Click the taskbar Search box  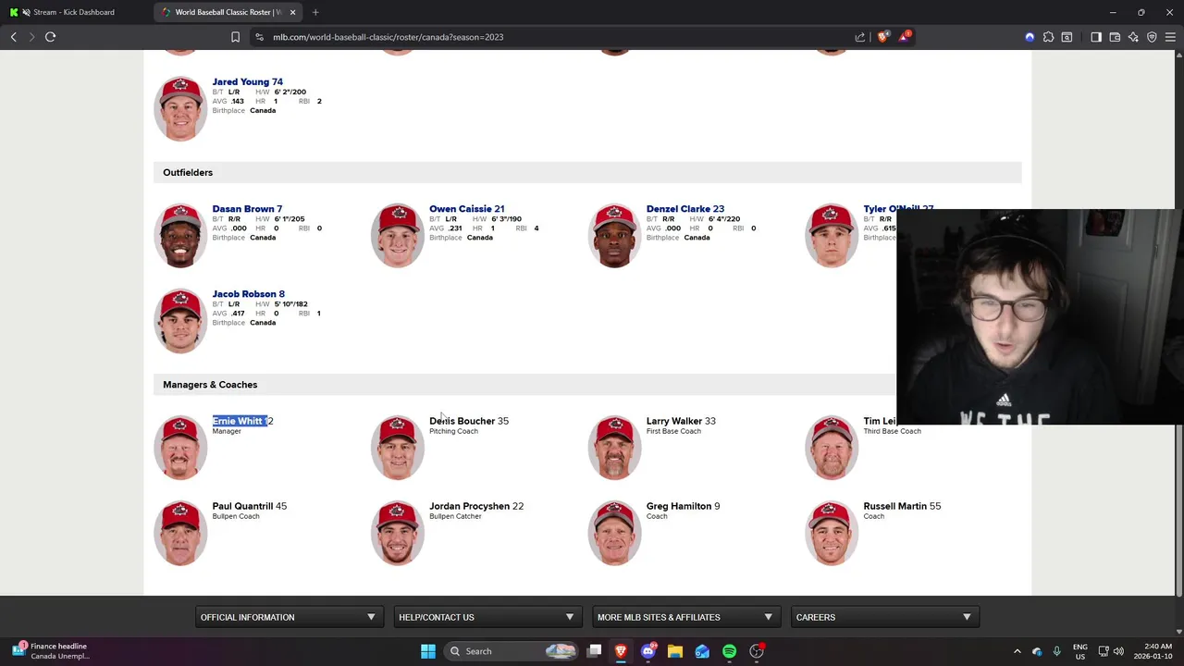point(512,651)
